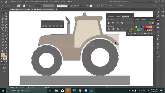Open the Estilo style dropdown

(x=93, y=6)
